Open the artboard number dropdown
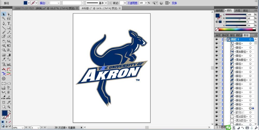This screenshot has height=130, width=259. tap(38, 127)
